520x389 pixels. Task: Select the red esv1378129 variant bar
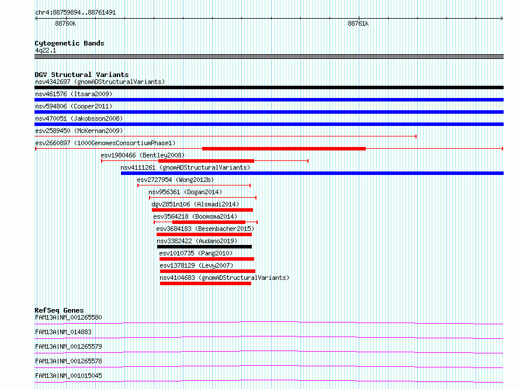coord(207,271)
